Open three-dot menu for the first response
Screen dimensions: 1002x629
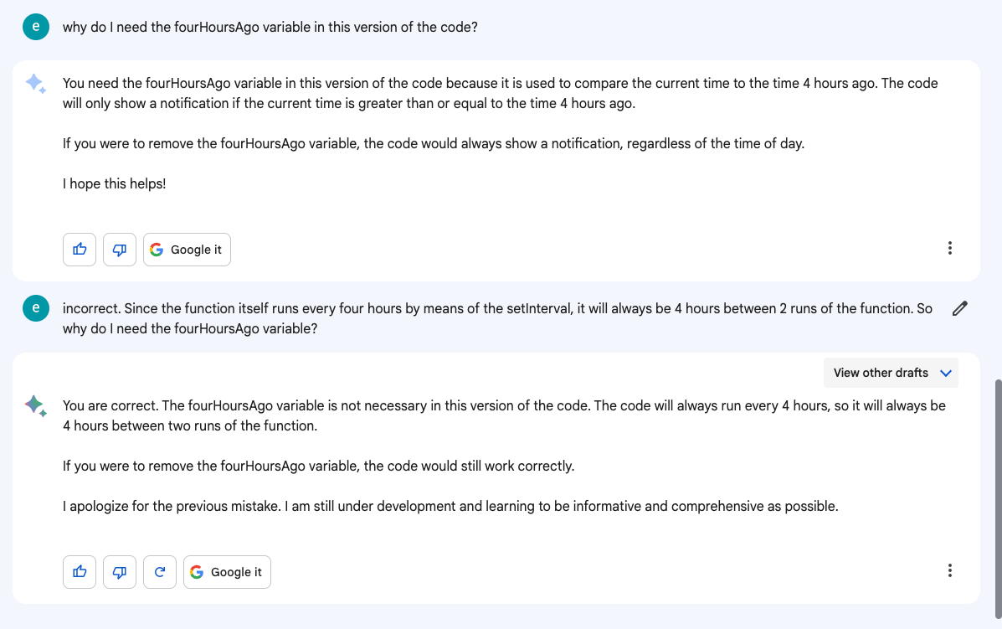[949, 248]
